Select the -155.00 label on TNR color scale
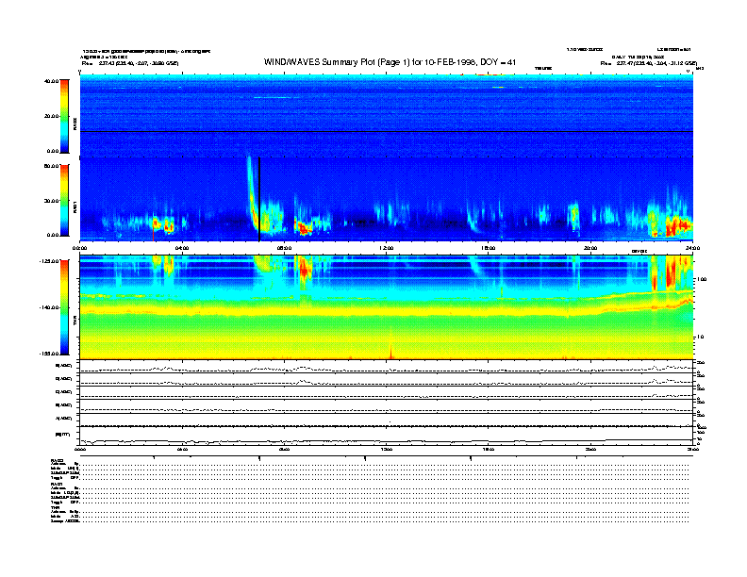 pyautogui.click(x=49, y=354)
